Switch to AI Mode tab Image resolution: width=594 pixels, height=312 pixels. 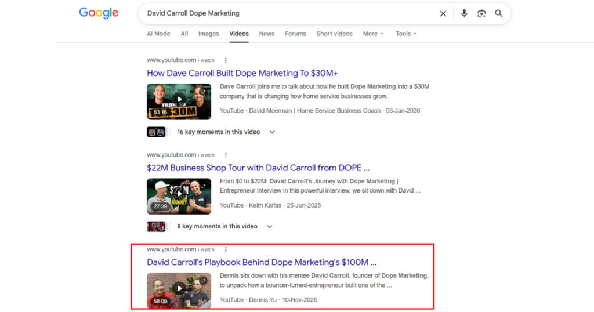point(158,34)
